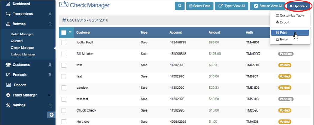Select Export in the Options menu
The height and width of the screenshot is (125, 314).
pyautogui.click(x=282, y=22)
